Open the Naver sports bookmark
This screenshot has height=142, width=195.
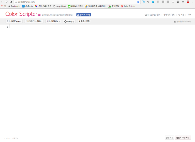(x=75, y=6)
